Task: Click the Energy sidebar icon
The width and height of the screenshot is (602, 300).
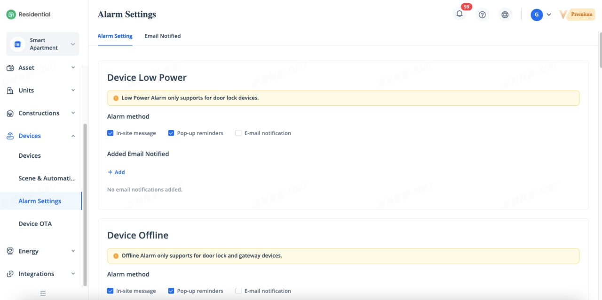Action: [10, 251]
